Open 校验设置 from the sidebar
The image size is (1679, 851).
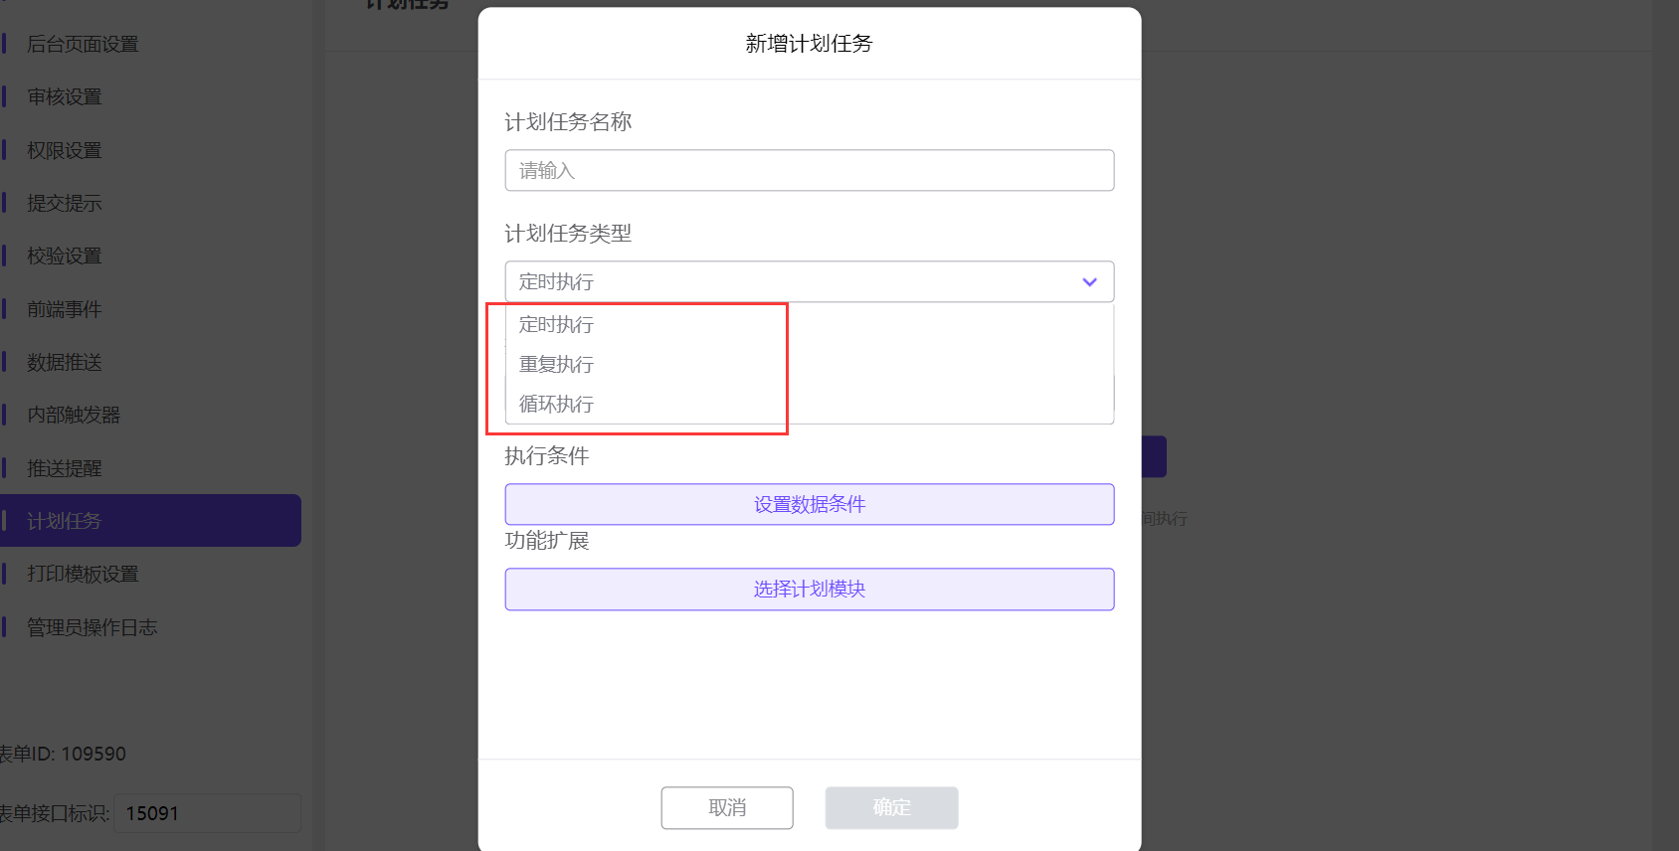pos(65,256)
